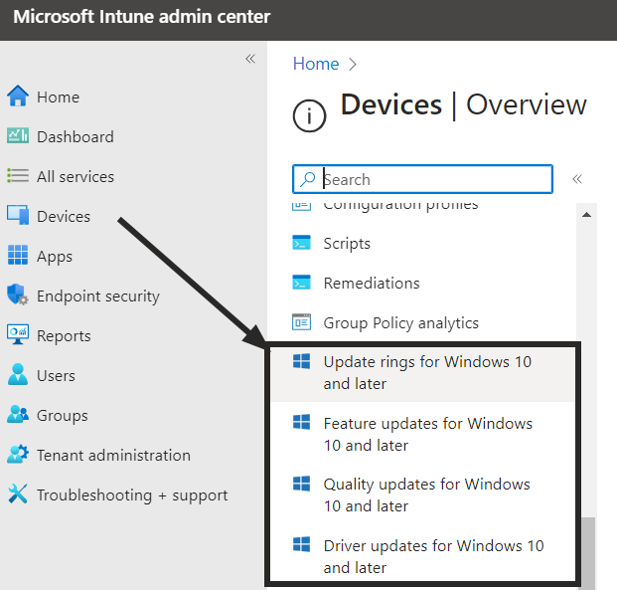Click the Scripts terminal icon
This screenshot has height=590, width=617.
(301, 243)
